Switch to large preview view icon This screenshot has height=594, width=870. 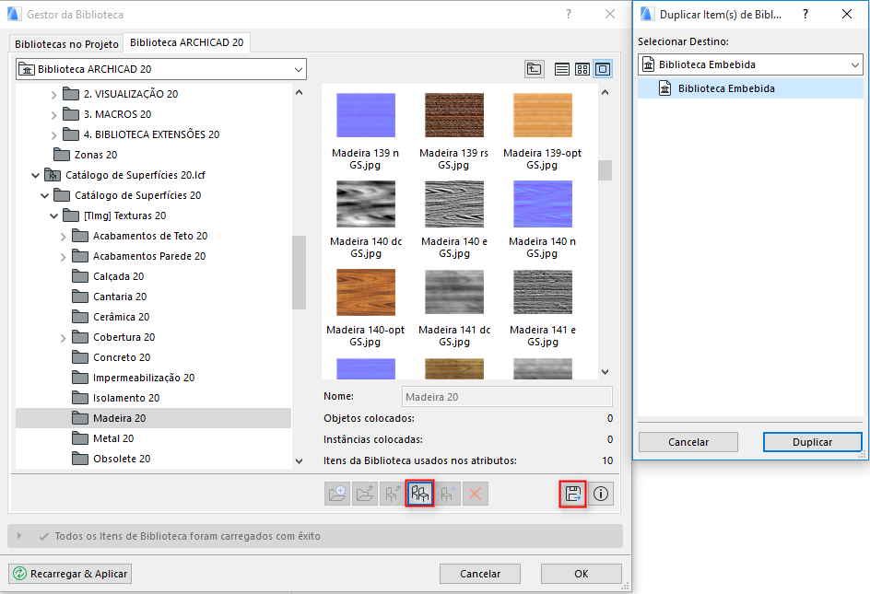point(603,69)
